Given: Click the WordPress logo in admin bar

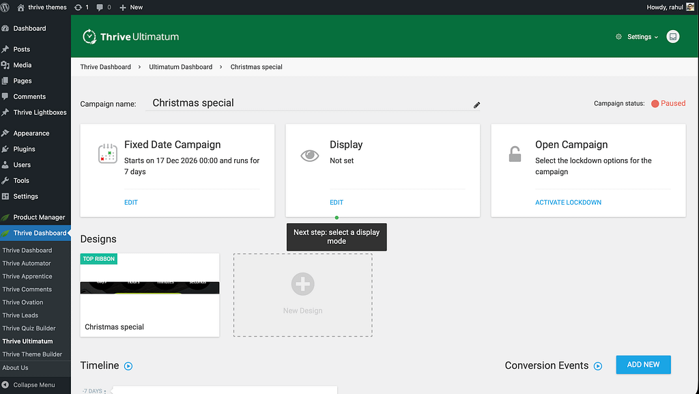Looking at the screenshot, I should [6, 7].
